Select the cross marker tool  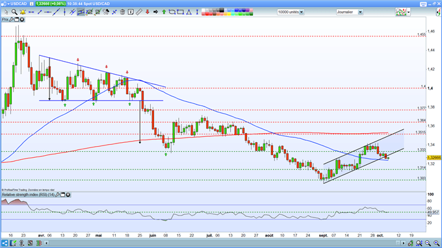tap(114, 12)
